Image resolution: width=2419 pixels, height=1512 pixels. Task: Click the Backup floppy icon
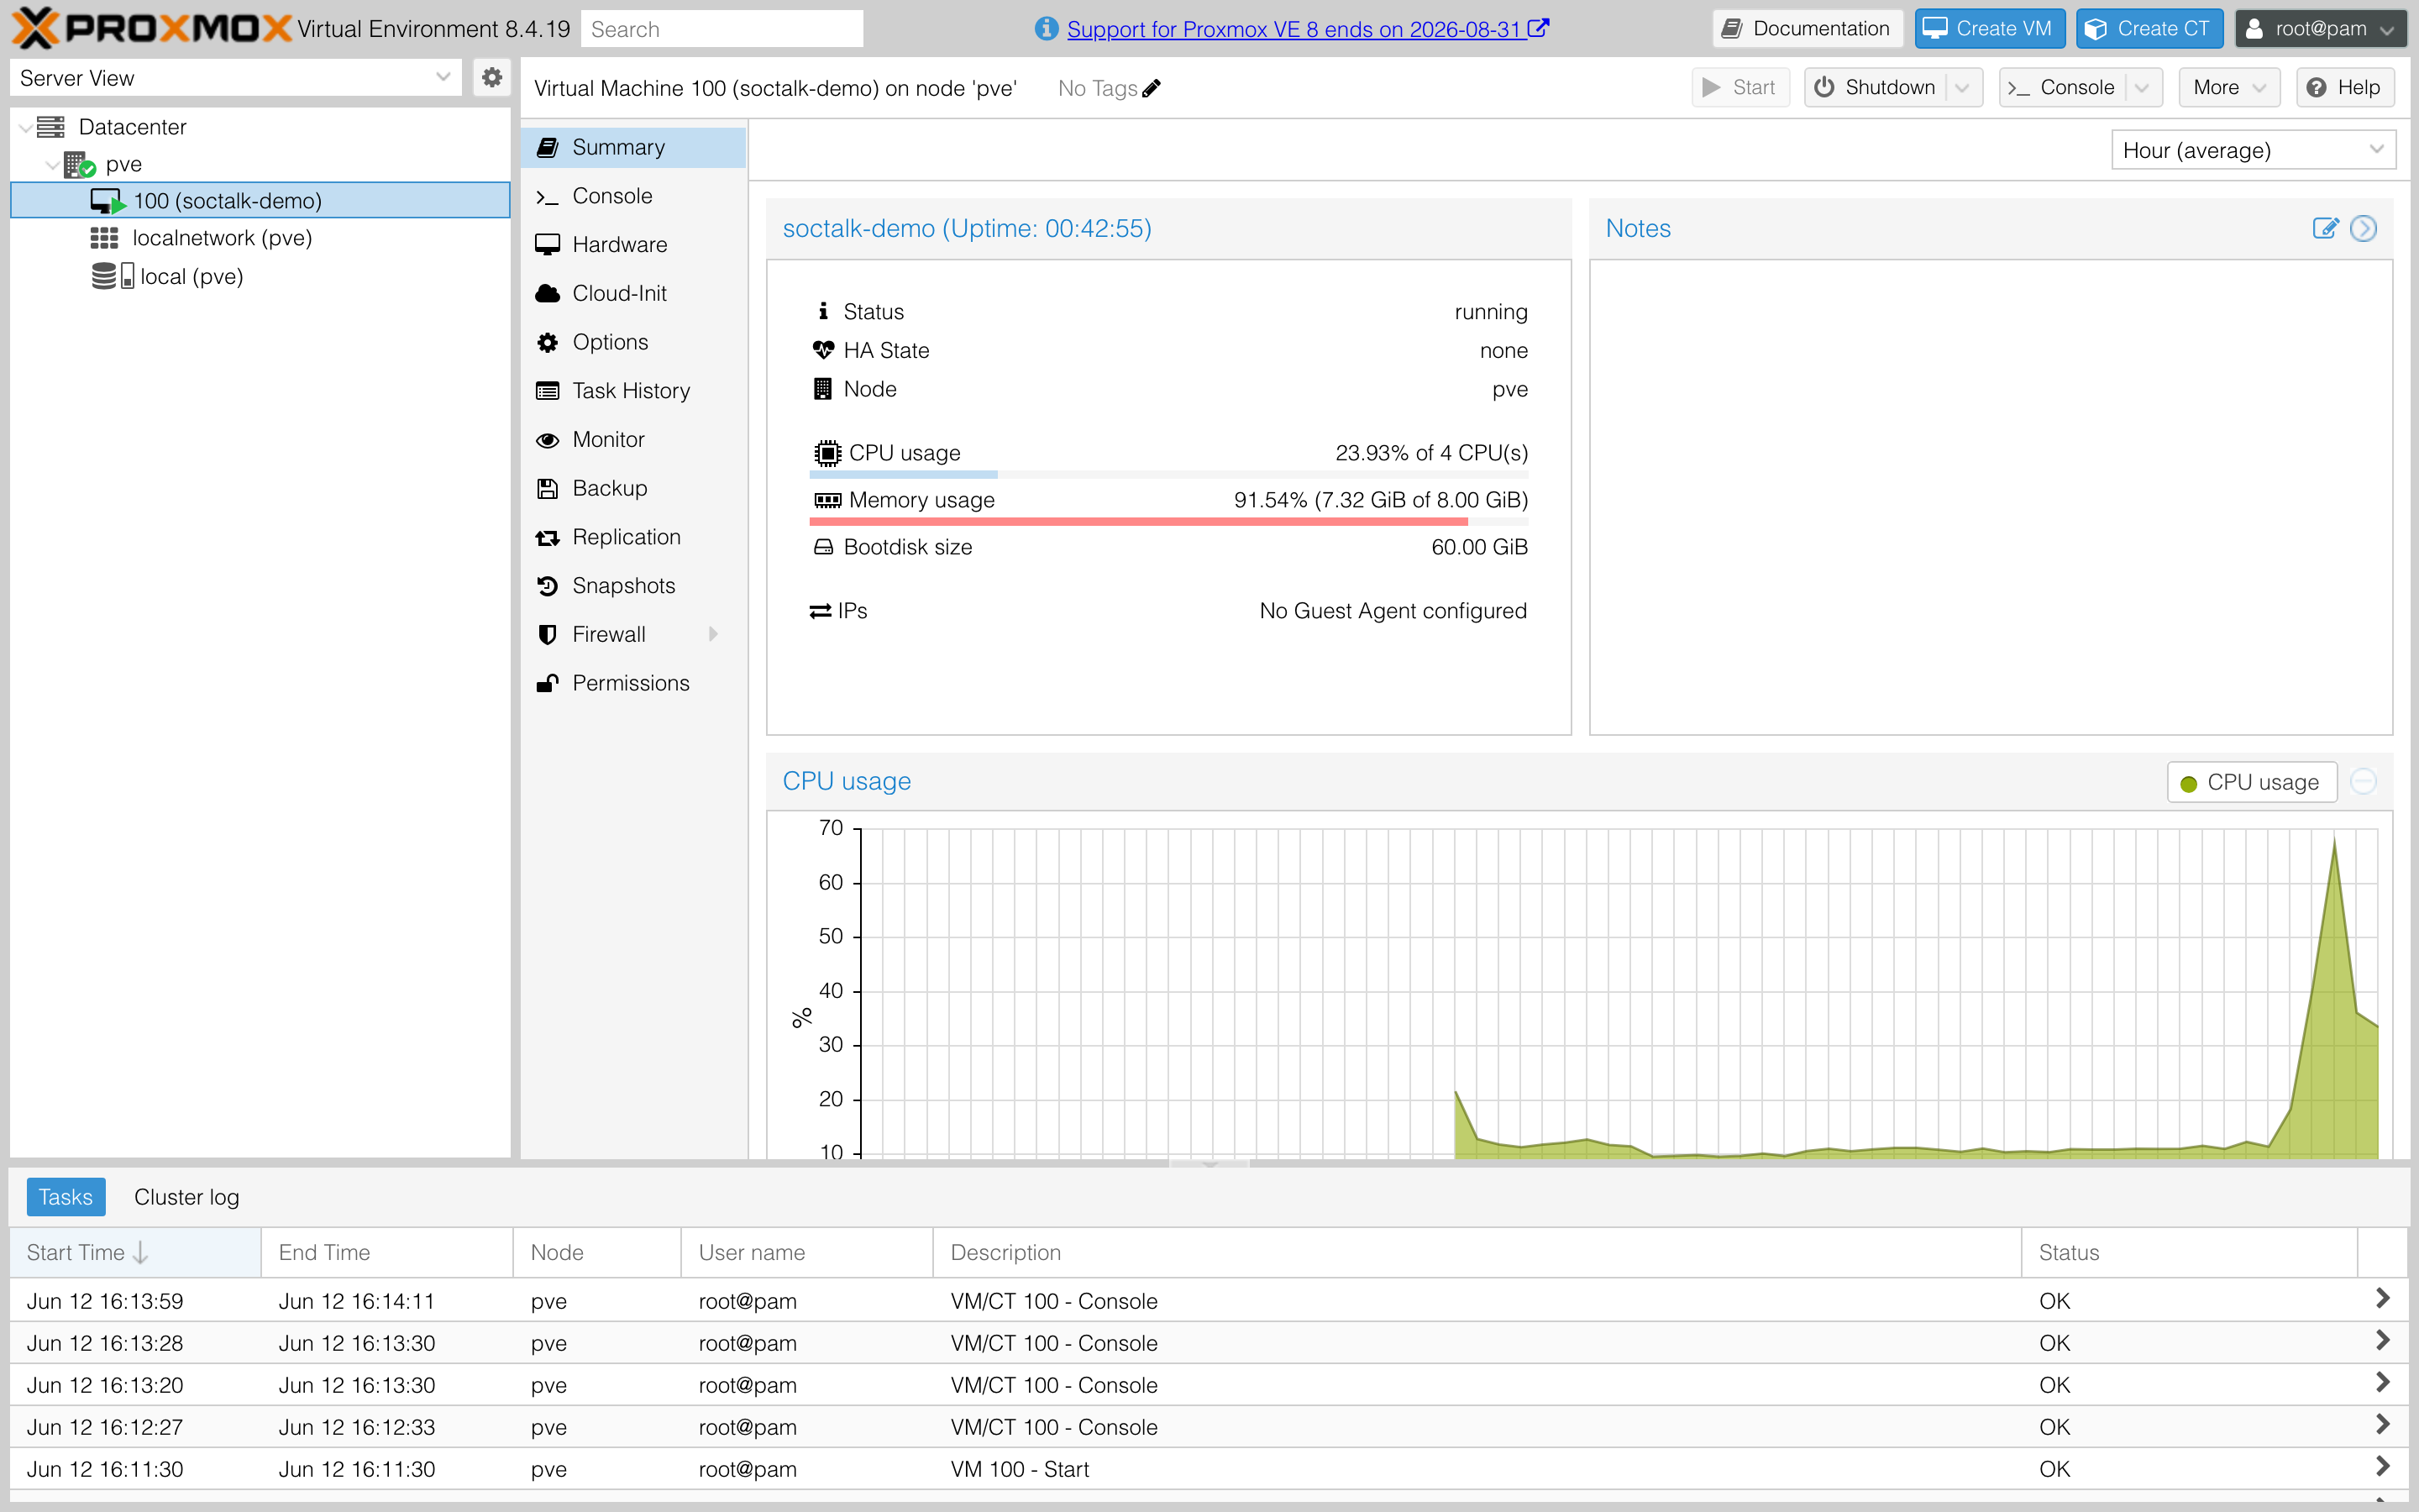547,488
